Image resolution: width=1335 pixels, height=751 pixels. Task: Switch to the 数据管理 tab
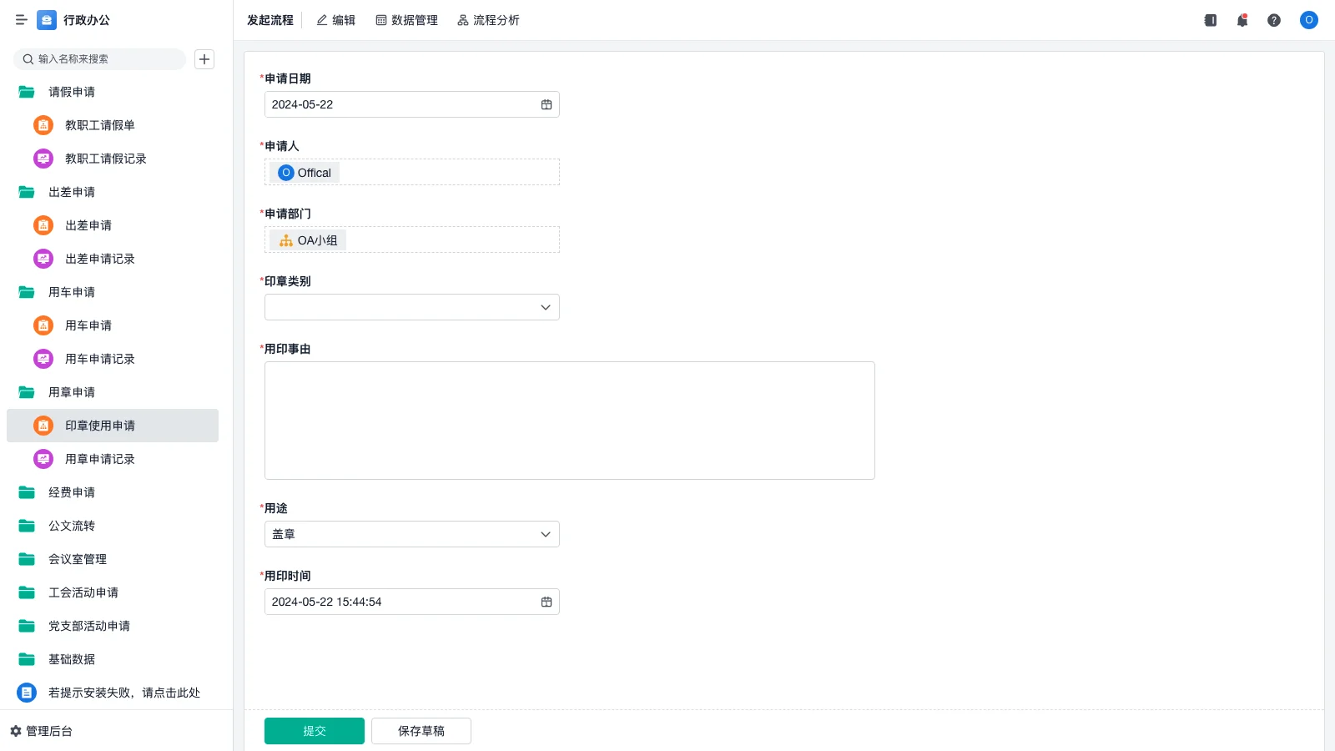pos(406,20)
